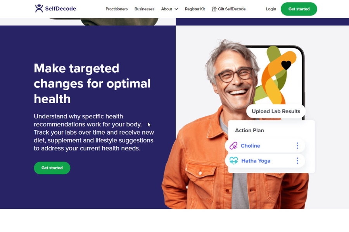Select Register Kit in the navigation
Screen dimensions: 349x232
tap(195, 9)
